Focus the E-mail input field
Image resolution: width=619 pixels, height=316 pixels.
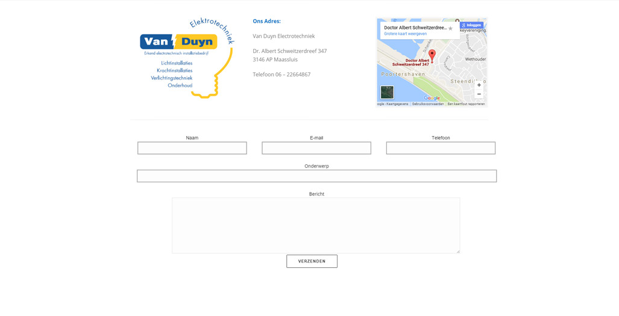pyautogui.click(x=316, y=148)
